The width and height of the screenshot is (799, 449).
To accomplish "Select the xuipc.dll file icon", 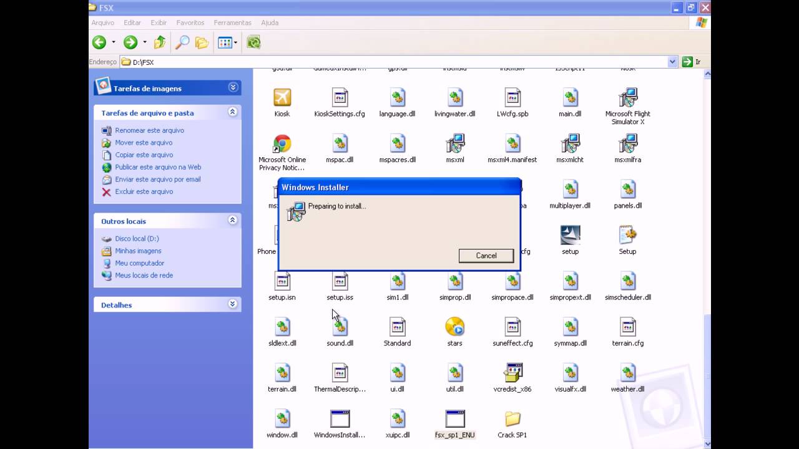I will (x=398, y=418).
